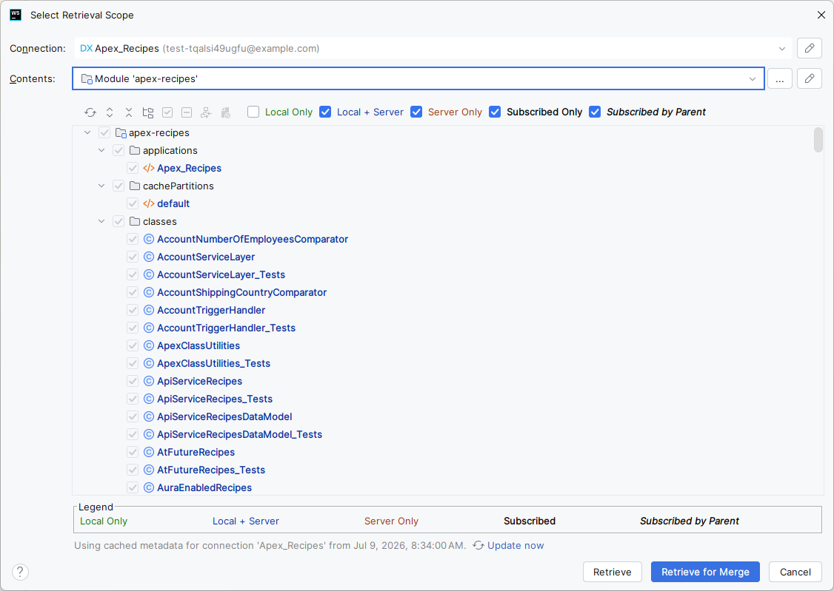The image size is (834, 591).
Task: Cancel the retrieval dialog
Action: pyautogui.click(x=795, y=572)
